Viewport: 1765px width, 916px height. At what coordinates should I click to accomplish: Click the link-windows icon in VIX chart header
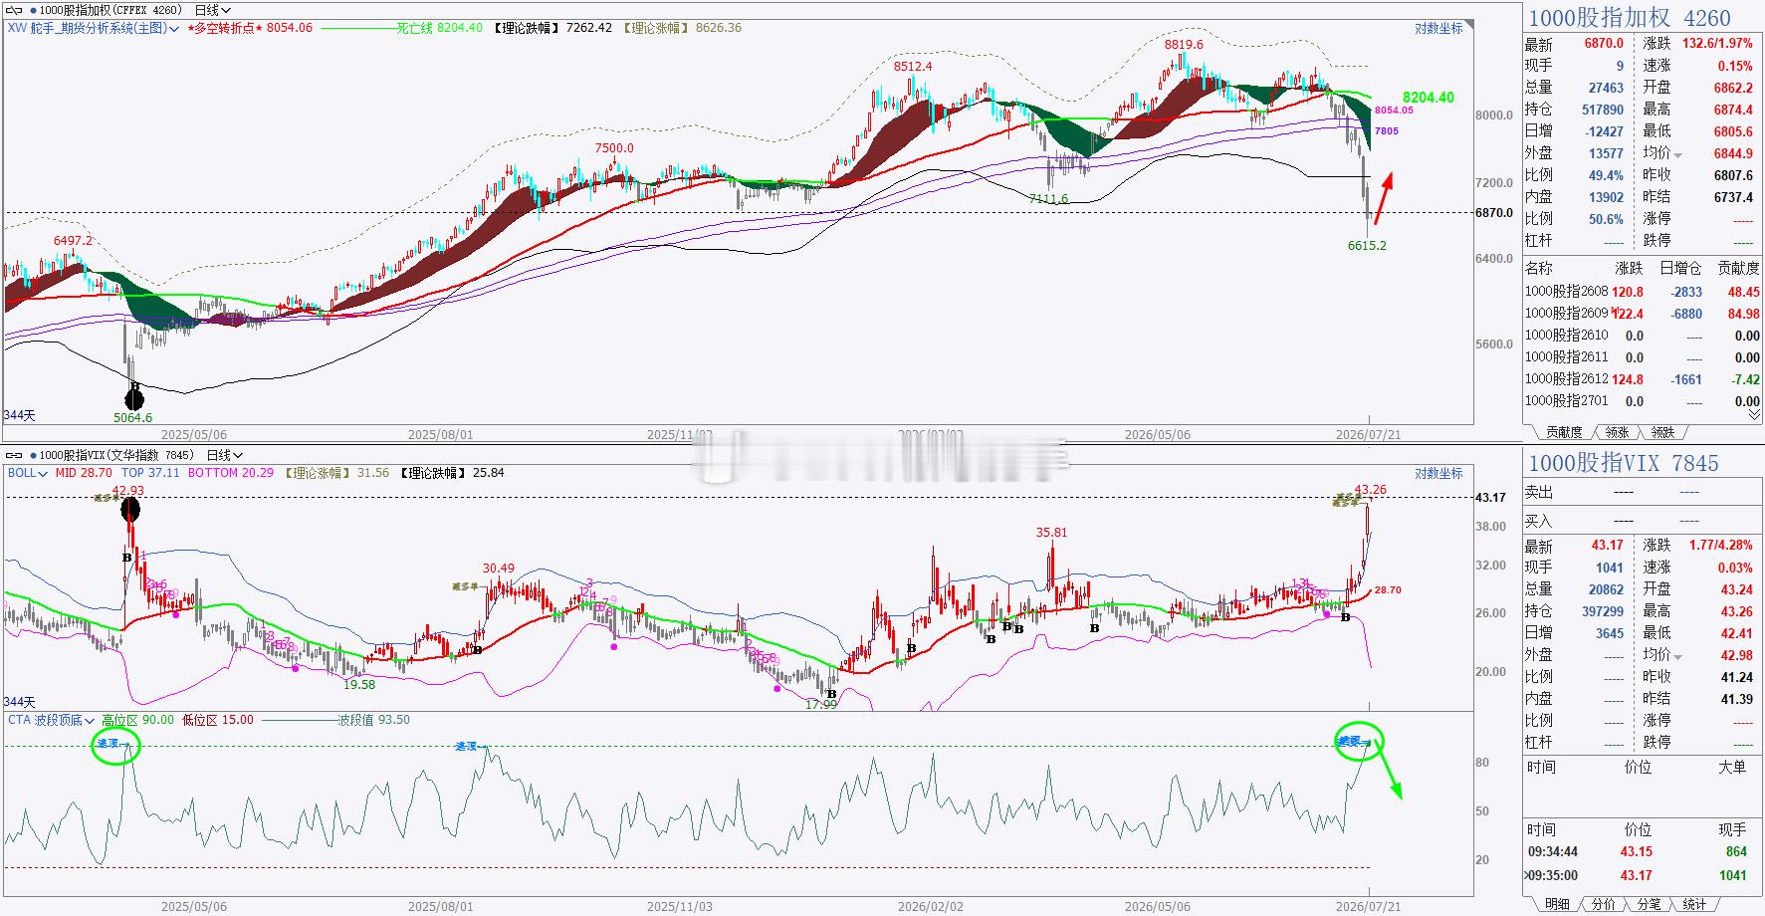14,455
